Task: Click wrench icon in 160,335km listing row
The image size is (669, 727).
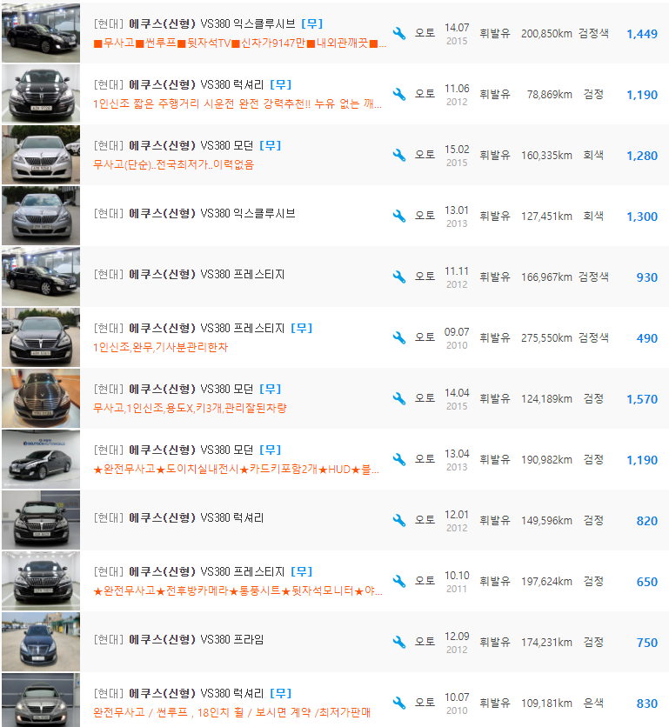Action: 399,155
